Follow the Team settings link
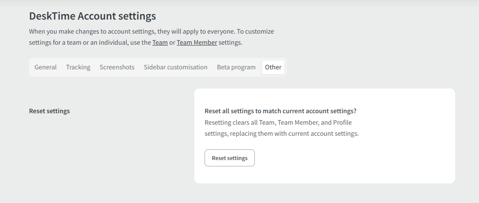Screen dimensions: 479x203 tap(160, 43)
